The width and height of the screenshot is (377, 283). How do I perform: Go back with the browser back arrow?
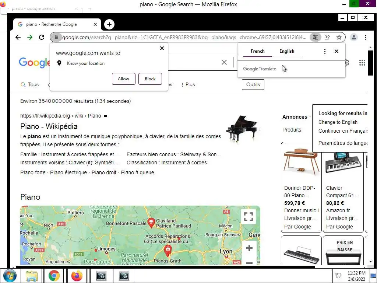point(18,37)
